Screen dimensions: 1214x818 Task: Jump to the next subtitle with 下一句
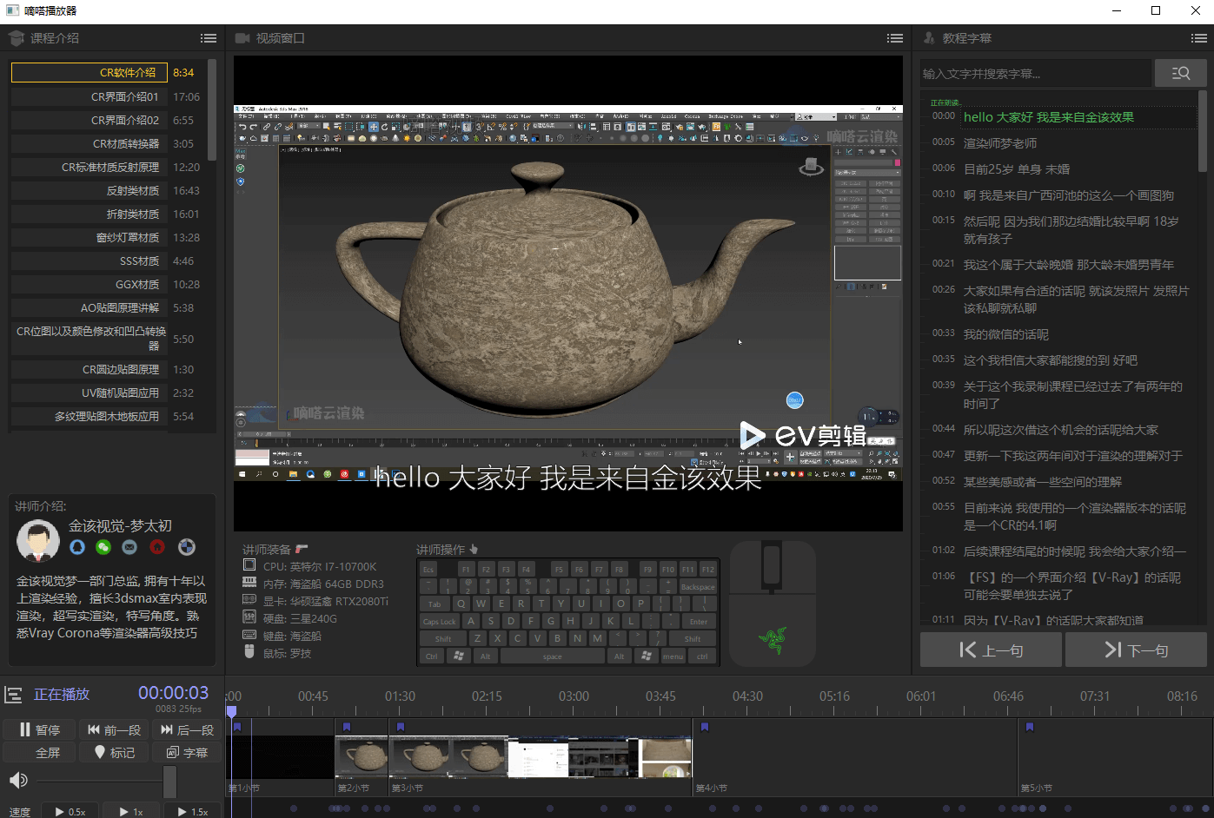(x=1136, y=650)
